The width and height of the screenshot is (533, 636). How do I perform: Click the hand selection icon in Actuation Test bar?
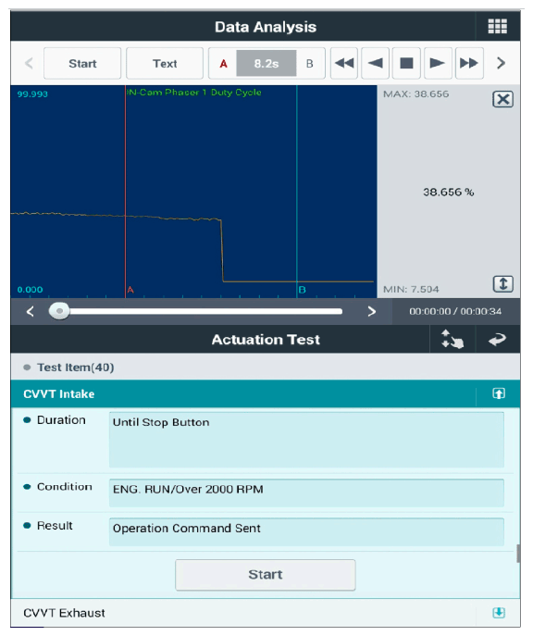[x=452, y=339]
